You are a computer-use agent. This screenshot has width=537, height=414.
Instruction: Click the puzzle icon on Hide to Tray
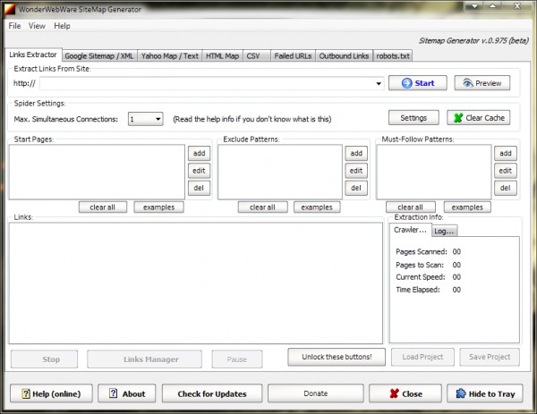[x=461, y=393]
